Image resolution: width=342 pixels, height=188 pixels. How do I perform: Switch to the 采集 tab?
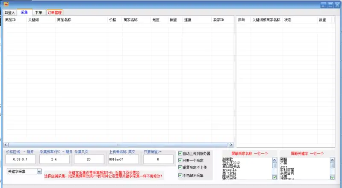24,12
